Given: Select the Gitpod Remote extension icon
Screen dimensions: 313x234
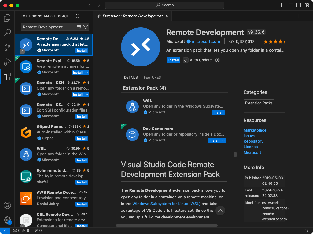Looking at the screenshot, I should (26, 133).
